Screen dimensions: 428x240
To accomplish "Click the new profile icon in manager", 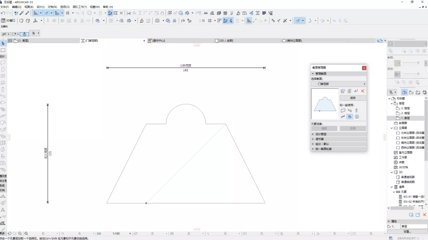I will point(343,91).
